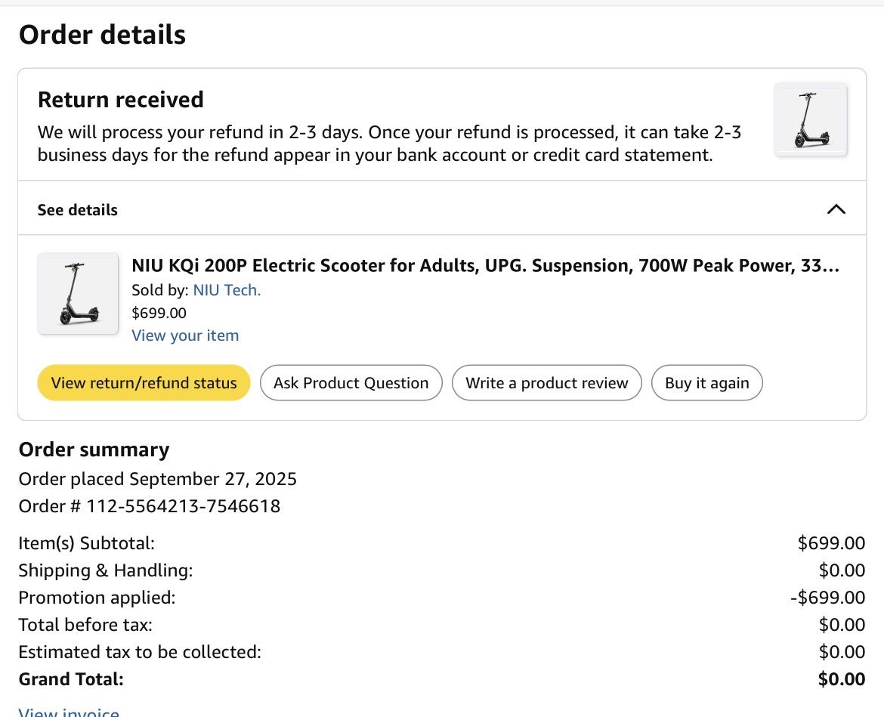Viewport: 884px width, 717px height.
Task: Follow the "View your item" link
Action: (185, 335)
